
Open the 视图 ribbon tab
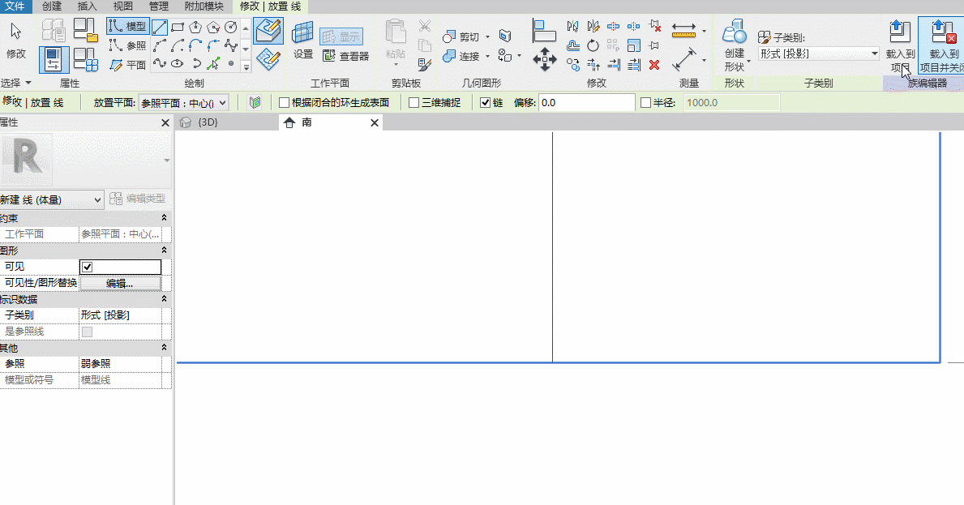pos(122,6)
